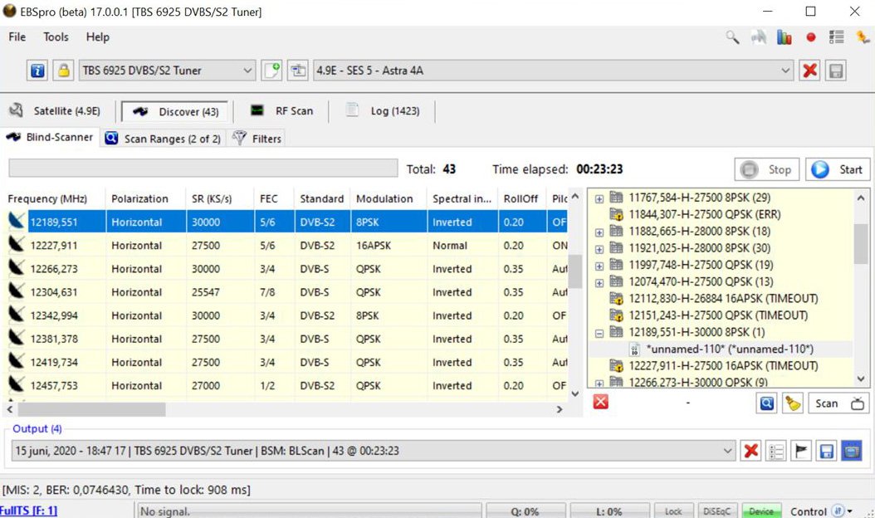This screenshot has height=518, width=875.
Task: Click the blue info icon beside tuner dropdown
Action: coord(37,71)
